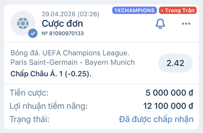Tap the football sport icon
The image size is (203, 133).
tap(23, 23)
